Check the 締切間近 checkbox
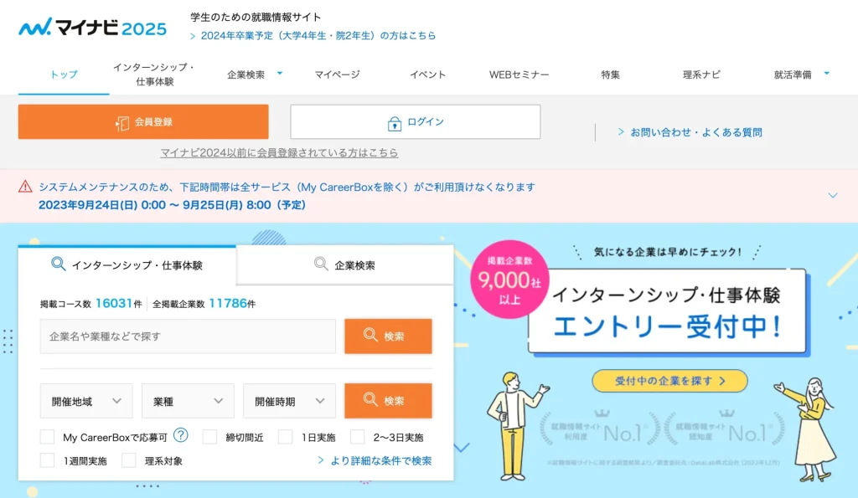The height and width of the screenshot is (498, 858). 210,437
